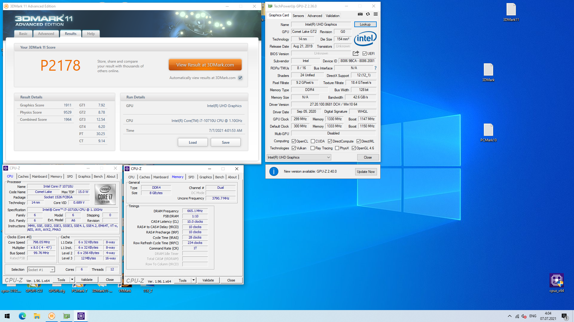Click the Driver Version field in GPU-Z
Screen dimensions: 574x322
pos(333,104)
